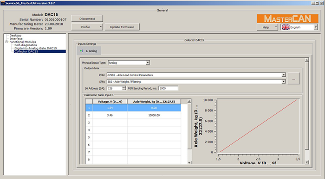This screenshot has height=179, width=325.
Task: Click the S6 Address stepper arrows
Action: point(124,88)
